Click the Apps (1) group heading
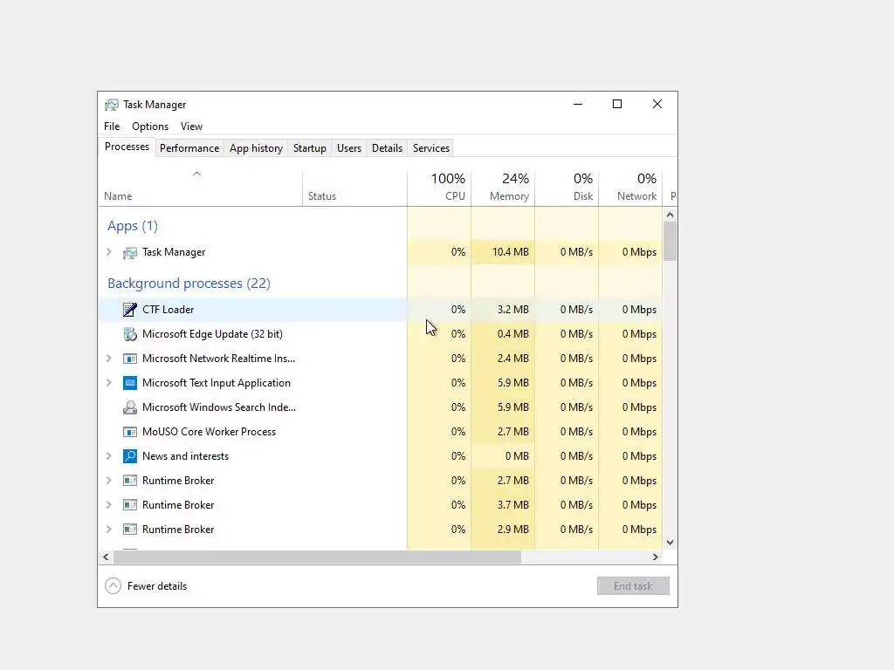This screenshot has height=670, width=894. [x=133, y=226]
